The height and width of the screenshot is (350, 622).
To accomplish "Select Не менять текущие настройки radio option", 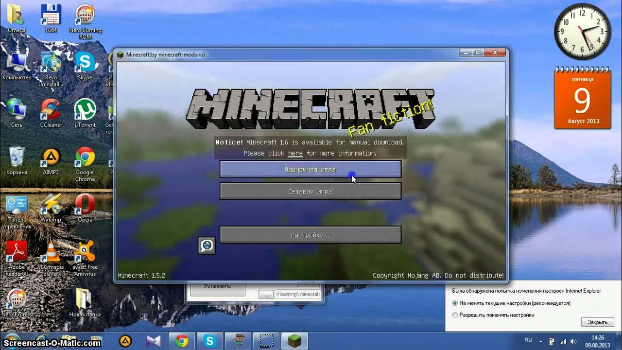I will point(511,303).
